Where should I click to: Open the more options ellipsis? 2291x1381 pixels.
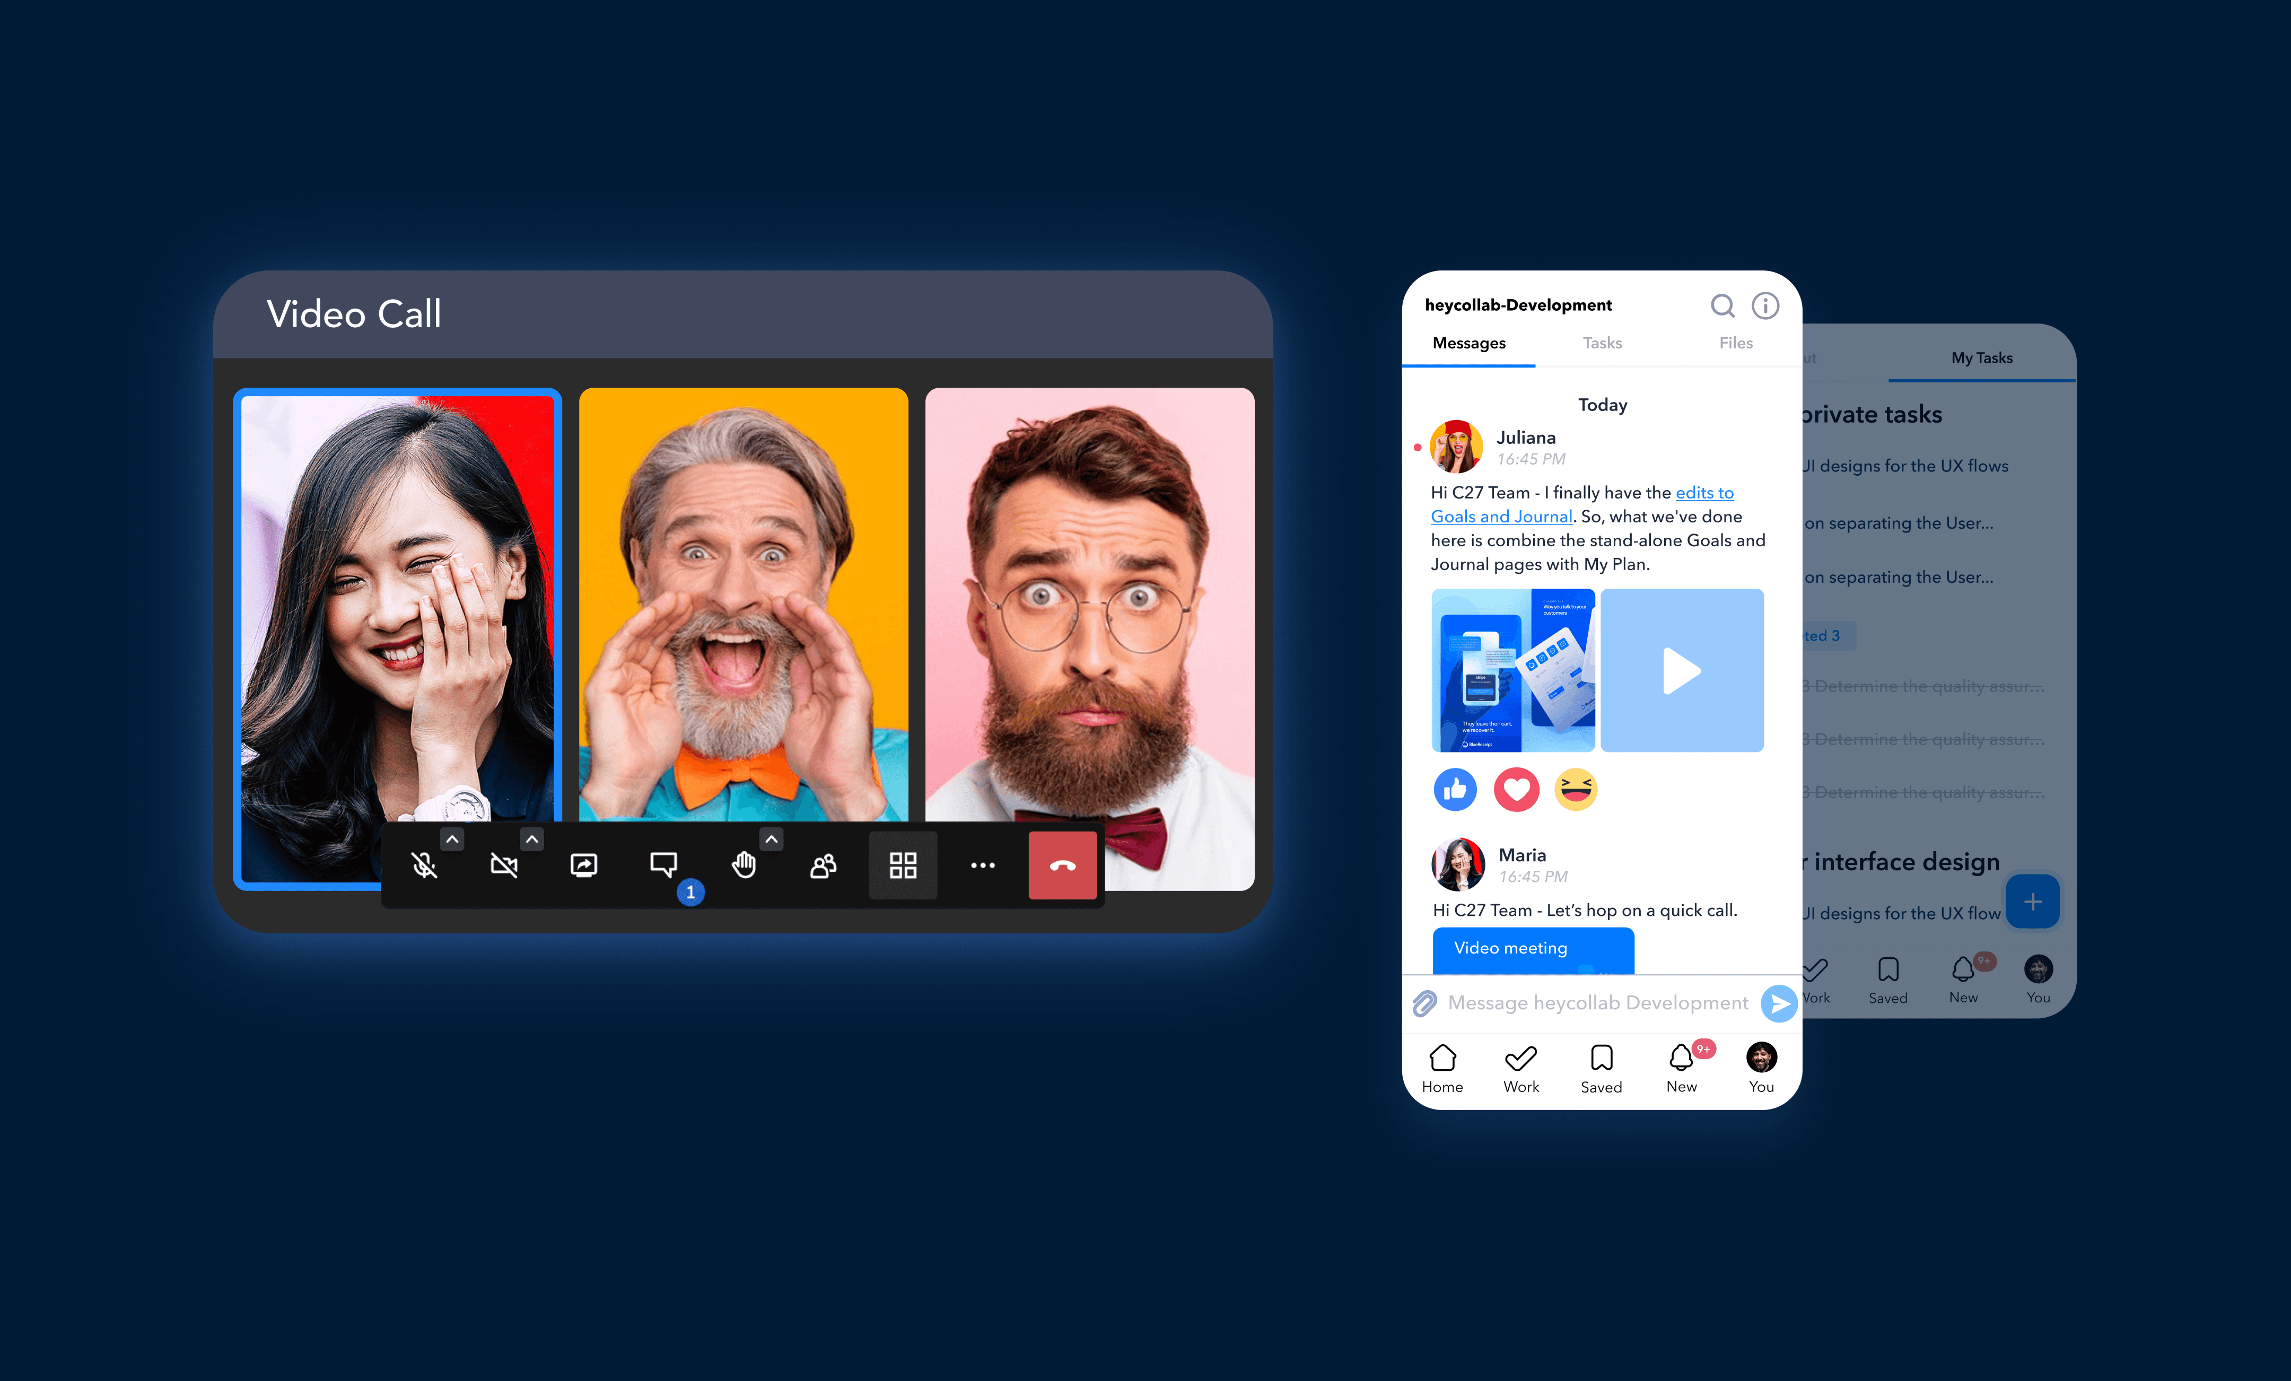click(x=983, y=866)
